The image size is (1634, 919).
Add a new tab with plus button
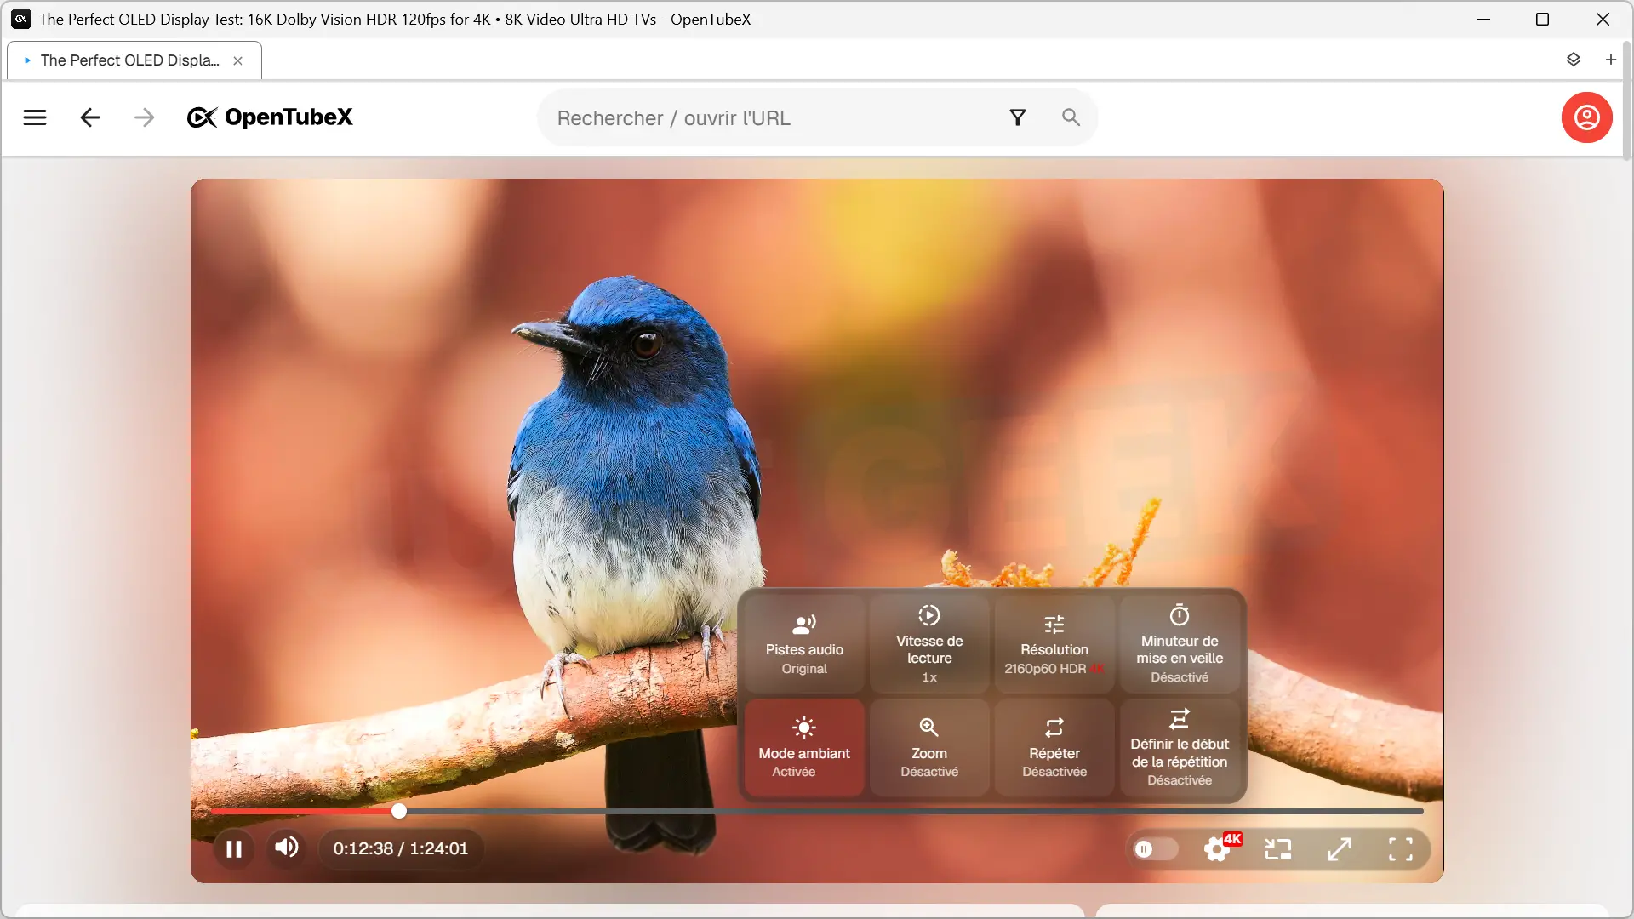click(1610, 60)
